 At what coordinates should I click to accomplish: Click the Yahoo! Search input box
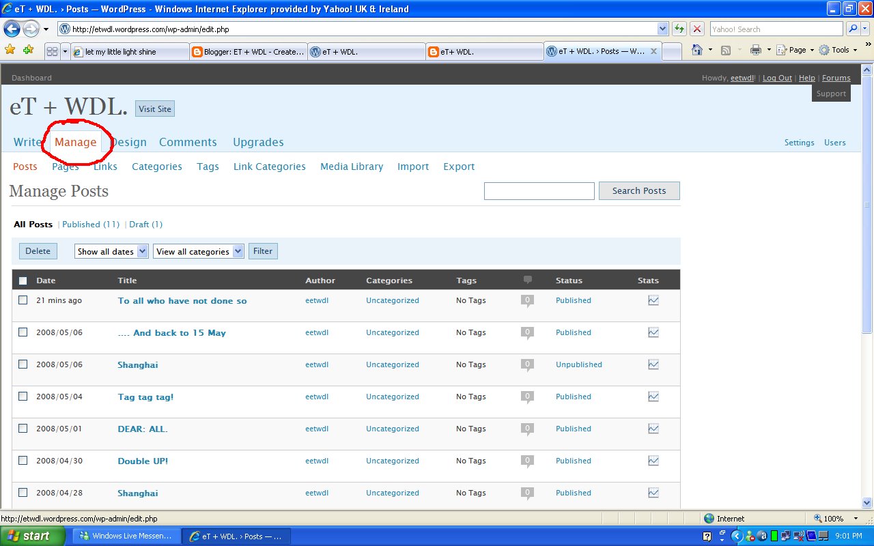pos(776,29)
